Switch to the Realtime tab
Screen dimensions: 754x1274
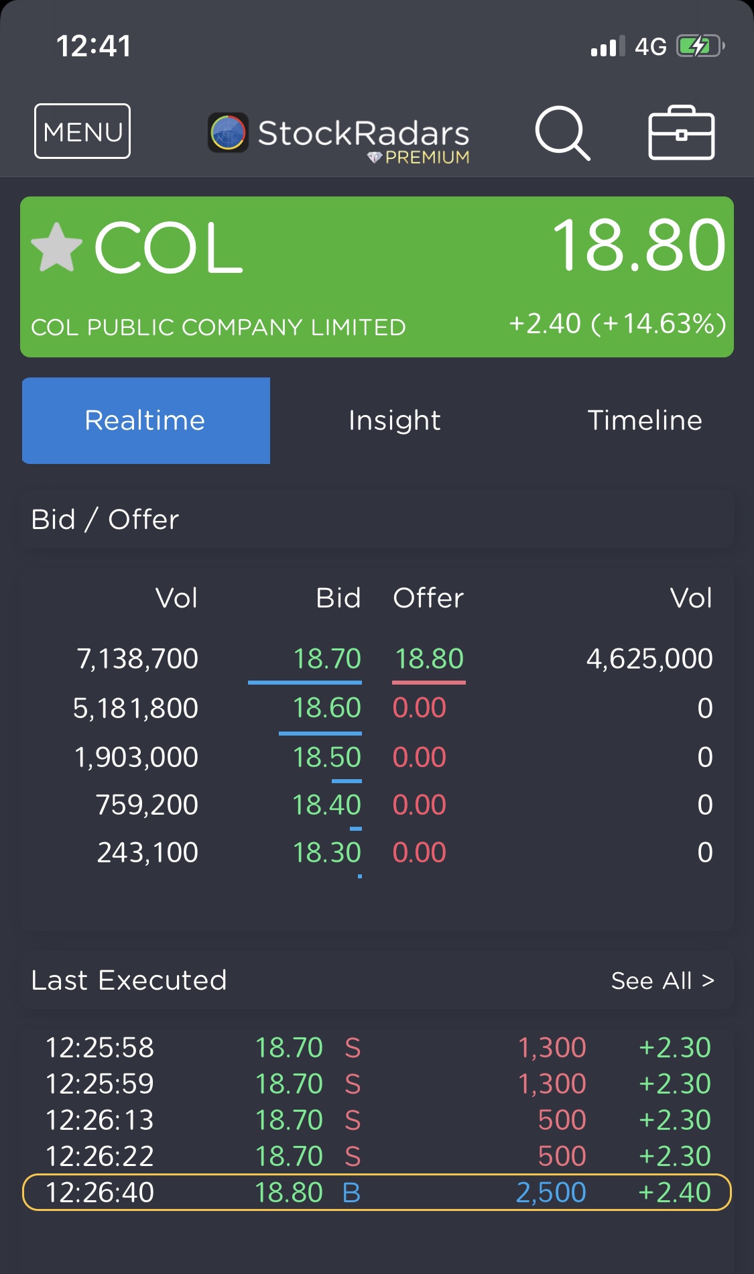click(145, 420)
